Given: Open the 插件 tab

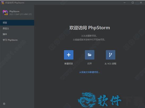Looking at the screenshot, I should (x=17, y=34).
